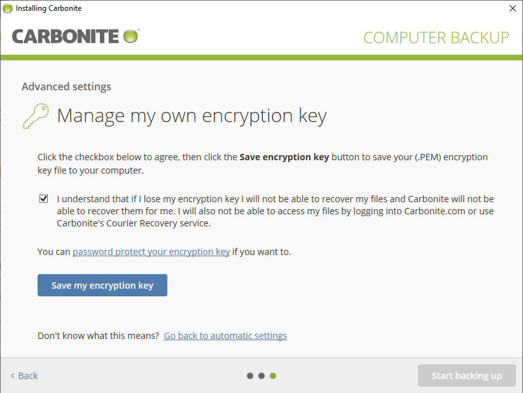Click the green orb in the Carbonite logo
Image resolution: width=523 pixels, height=393 pixels.
131,36
